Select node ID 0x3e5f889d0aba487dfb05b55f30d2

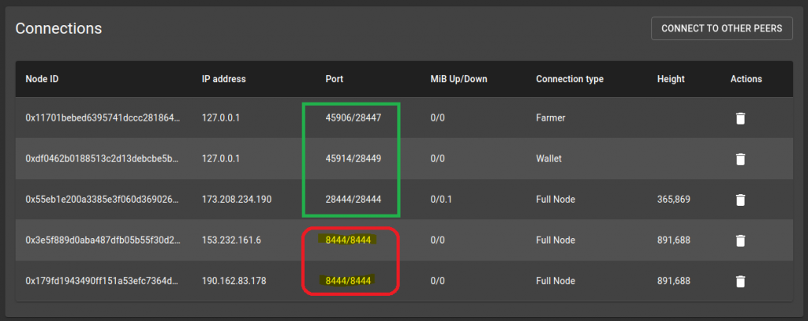(103, 240)
